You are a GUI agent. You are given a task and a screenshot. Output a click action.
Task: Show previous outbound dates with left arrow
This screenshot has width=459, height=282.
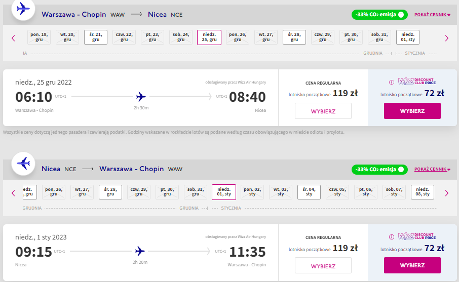(13, 38)
